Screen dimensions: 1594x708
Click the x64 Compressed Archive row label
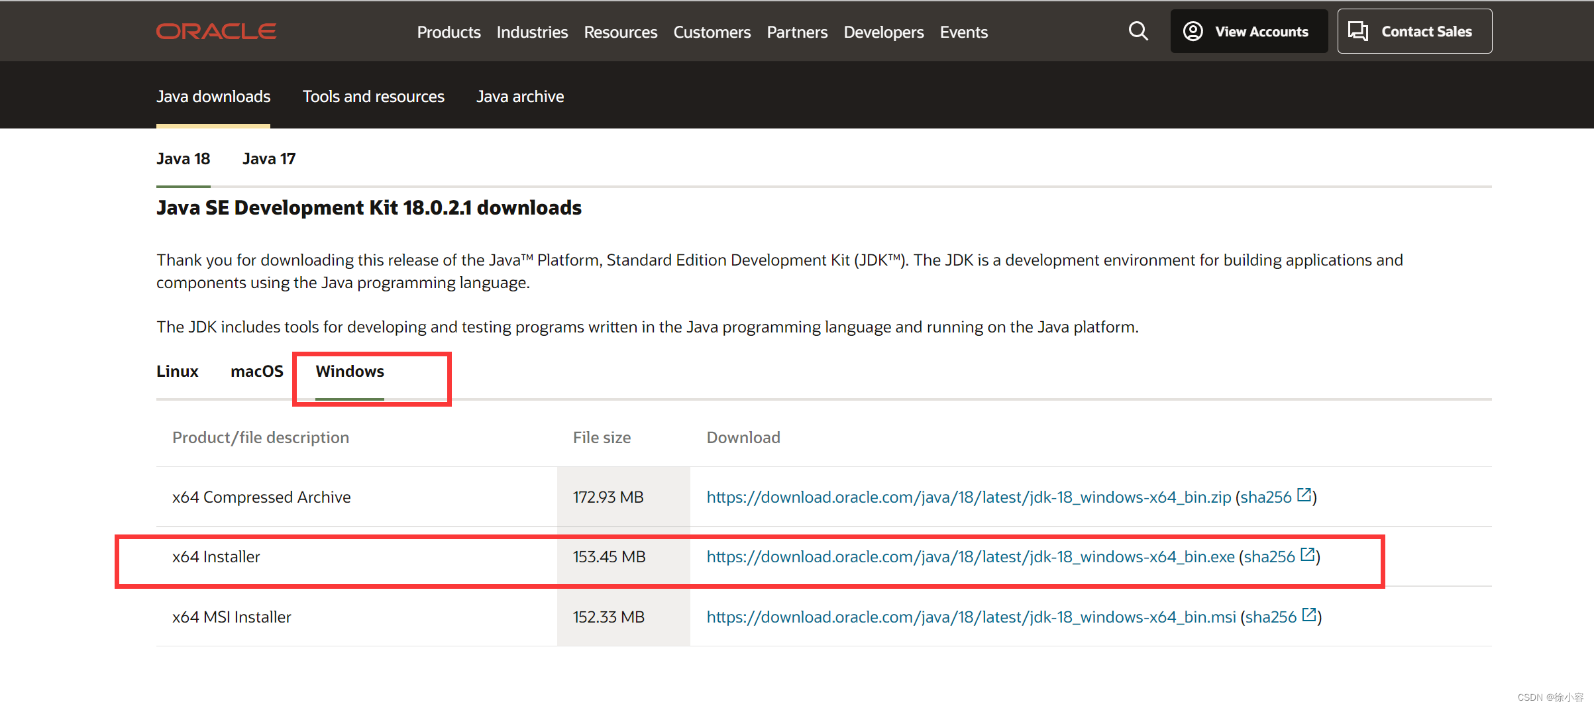262,497
